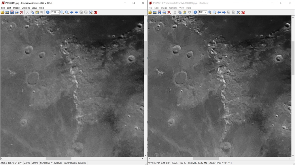The width and height of the screenshot is (295, 165).
Task: Click Print icon in right window toolbar
Action: 164,12
